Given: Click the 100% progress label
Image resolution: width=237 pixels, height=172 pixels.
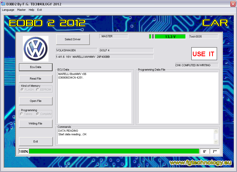Looking at the screenshot, I should pos(24,151).
